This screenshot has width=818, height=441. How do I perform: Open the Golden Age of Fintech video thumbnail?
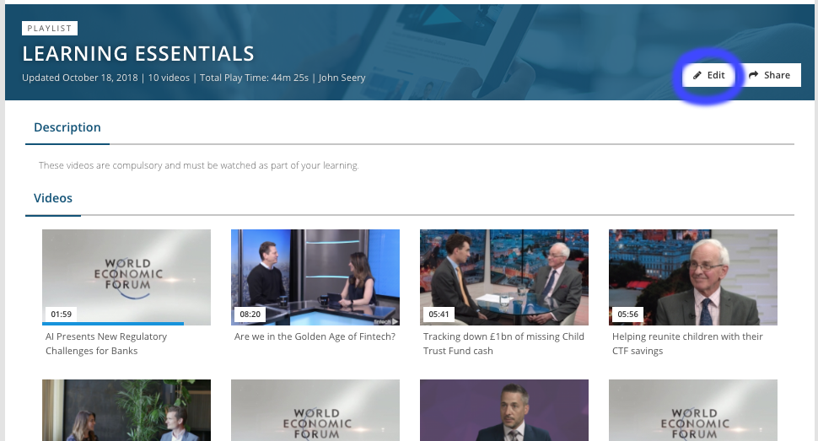point(315,277)
